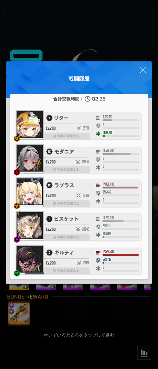Tap モダニア's gray-haired portrait

pos(30,158)
